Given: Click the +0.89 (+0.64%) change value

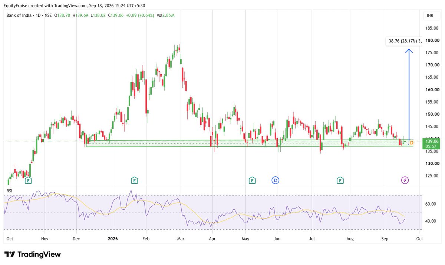Looking at the screenshot, I should click(141, 16).
